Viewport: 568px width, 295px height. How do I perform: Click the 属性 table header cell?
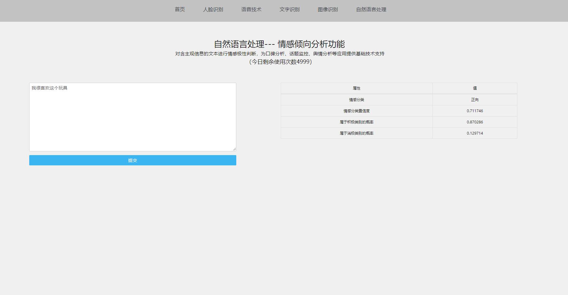click(357, 88)
